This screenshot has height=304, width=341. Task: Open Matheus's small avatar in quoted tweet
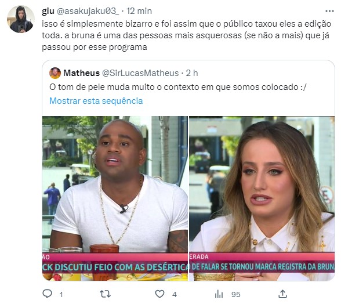pos(55,73)
